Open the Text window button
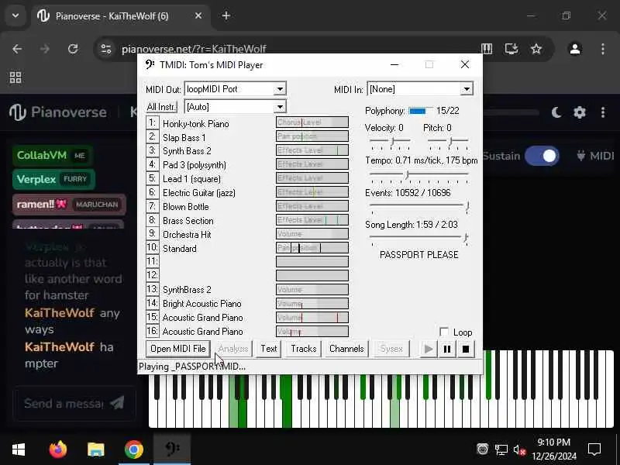 coord(268,349)
